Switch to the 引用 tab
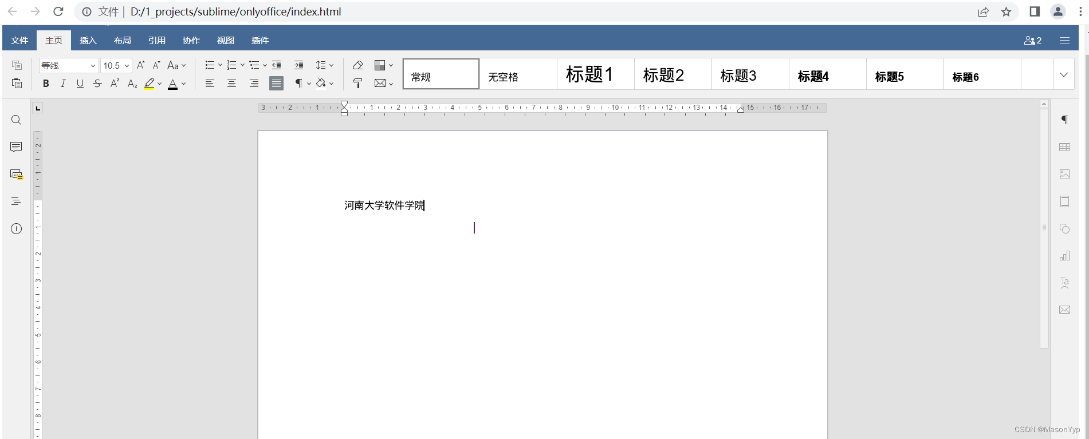The width and height of the screenshot is (1089, 439). coord(157,41)
